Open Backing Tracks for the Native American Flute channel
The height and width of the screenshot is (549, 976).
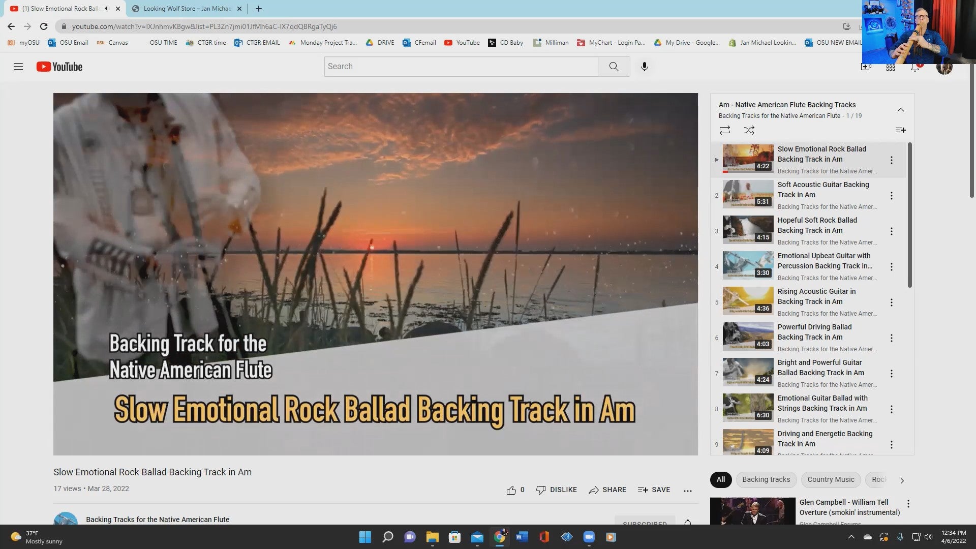pyautogui.click(x=158, y=520)
